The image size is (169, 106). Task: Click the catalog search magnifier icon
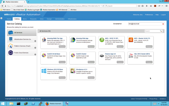(x=161, y=31)
